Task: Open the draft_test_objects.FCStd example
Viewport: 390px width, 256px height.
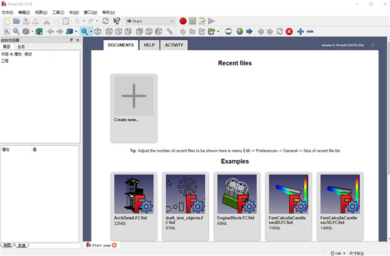Action: click(x=185, y=206)
